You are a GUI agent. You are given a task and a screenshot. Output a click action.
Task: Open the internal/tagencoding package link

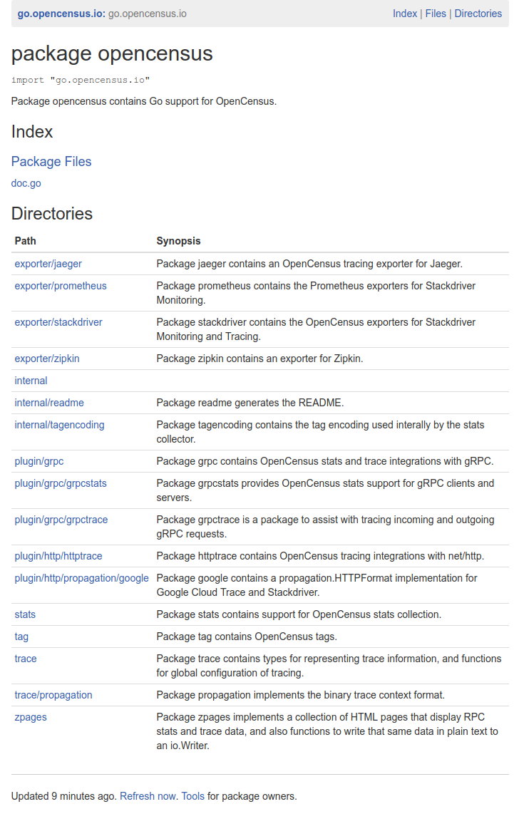(x=59, y=425)
